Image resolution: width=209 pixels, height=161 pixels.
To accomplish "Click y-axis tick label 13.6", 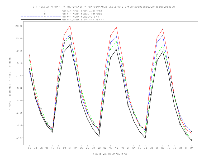I will tap(18, 138).
